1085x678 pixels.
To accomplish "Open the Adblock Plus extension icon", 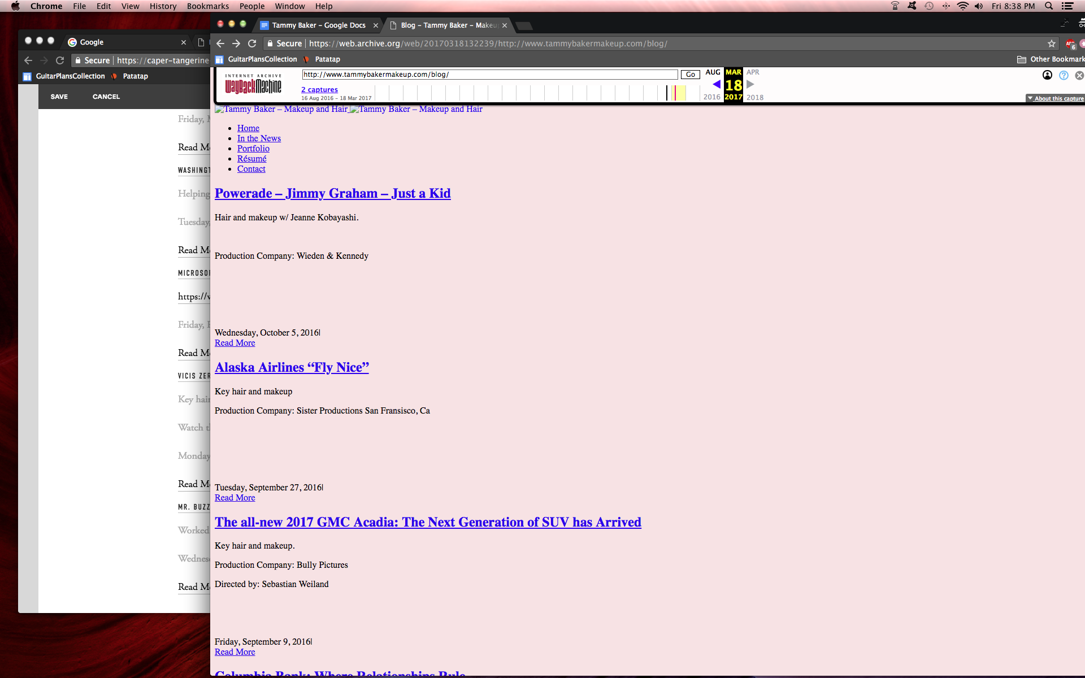I will 1070,44.
